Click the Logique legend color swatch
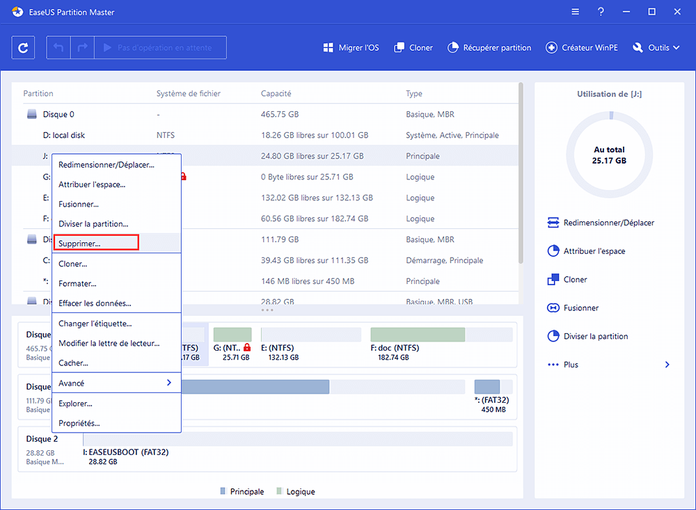Viewport: 696px width, 510px height. 279,491
